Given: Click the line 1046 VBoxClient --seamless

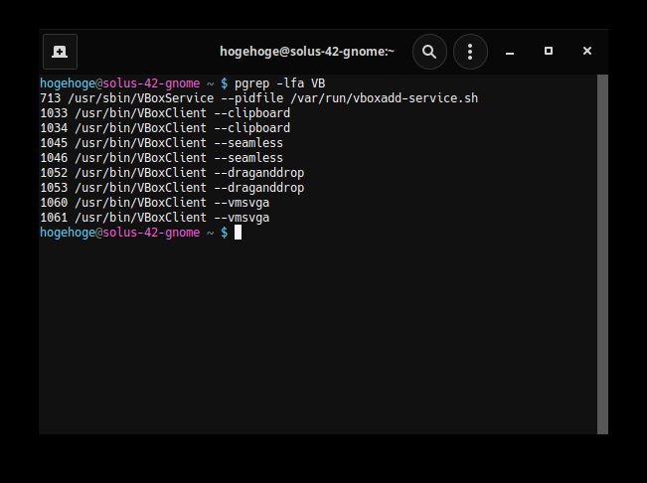Looking at the screenshot, I should pos(161,158).
